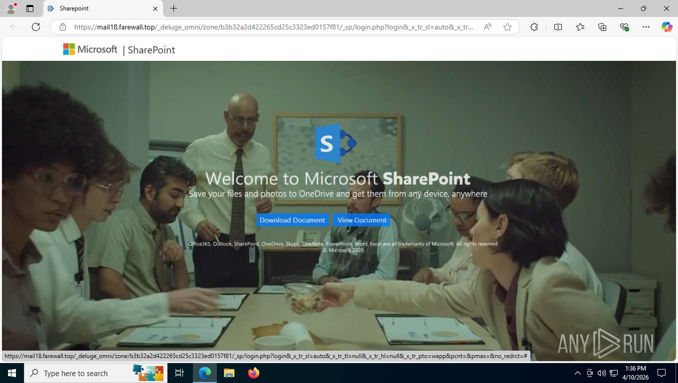
Task: Click the blue SharePoint S logo
Action: pos(335,144)
